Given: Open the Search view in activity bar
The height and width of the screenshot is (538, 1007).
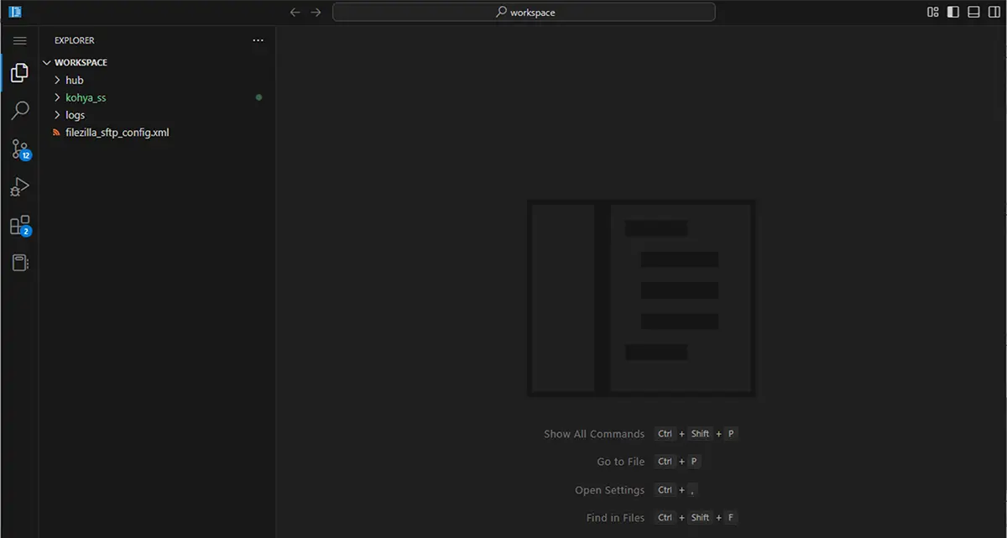Looking at the screenshot, I should [20, 111].
